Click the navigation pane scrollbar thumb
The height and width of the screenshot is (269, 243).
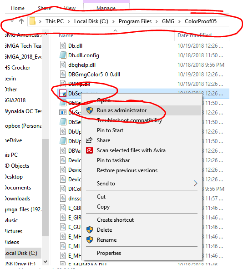[x=45, y=188]
